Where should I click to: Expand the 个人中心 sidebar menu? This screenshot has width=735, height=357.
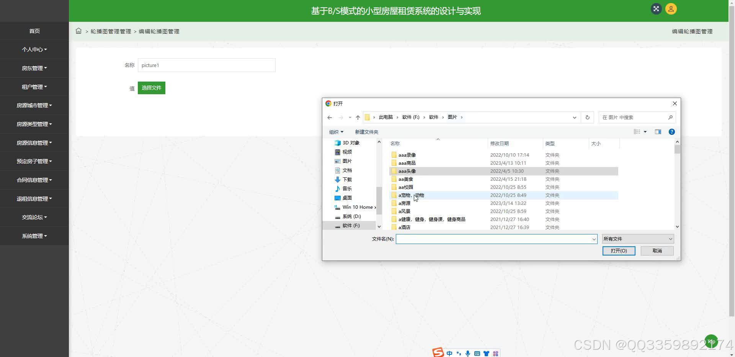click(34, 49)
